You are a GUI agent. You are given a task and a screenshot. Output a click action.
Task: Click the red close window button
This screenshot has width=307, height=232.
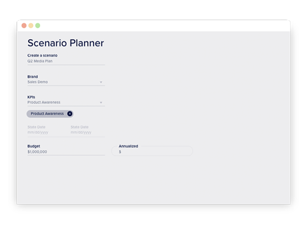(x=24, y=26)
